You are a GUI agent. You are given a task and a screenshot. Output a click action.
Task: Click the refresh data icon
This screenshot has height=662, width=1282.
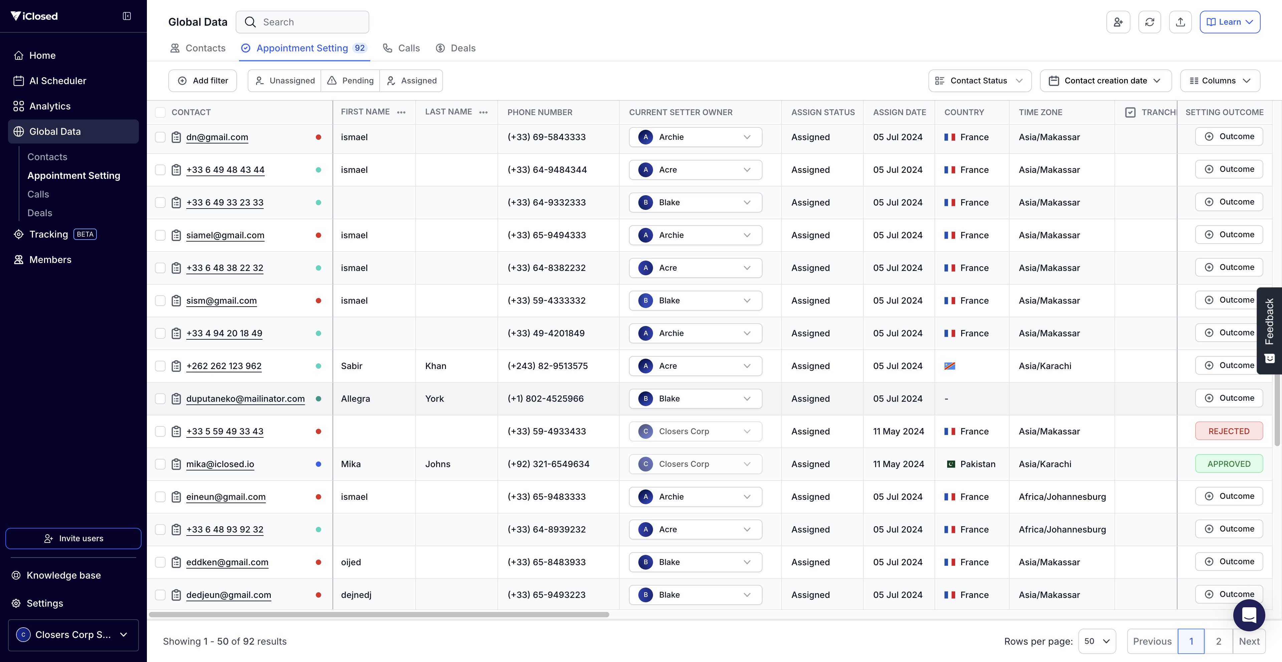[x=1149, y=22]
